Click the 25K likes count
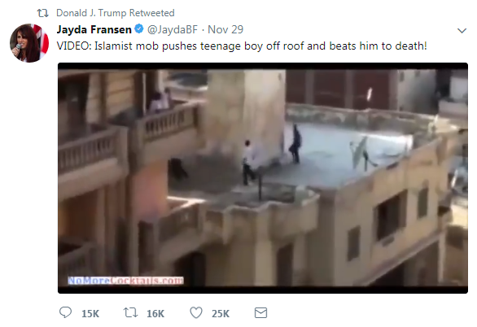The width and height of the screenshot is (477, 327). click(x=221, y=313)
